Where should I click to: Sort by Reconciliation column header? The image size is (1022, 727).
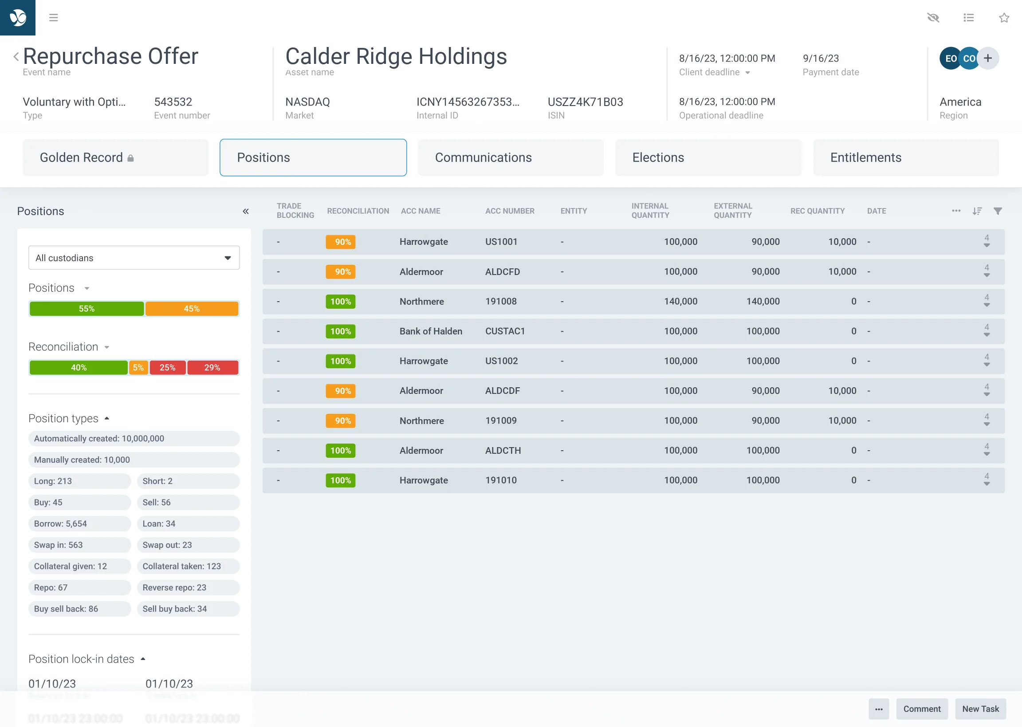(358, 211)
